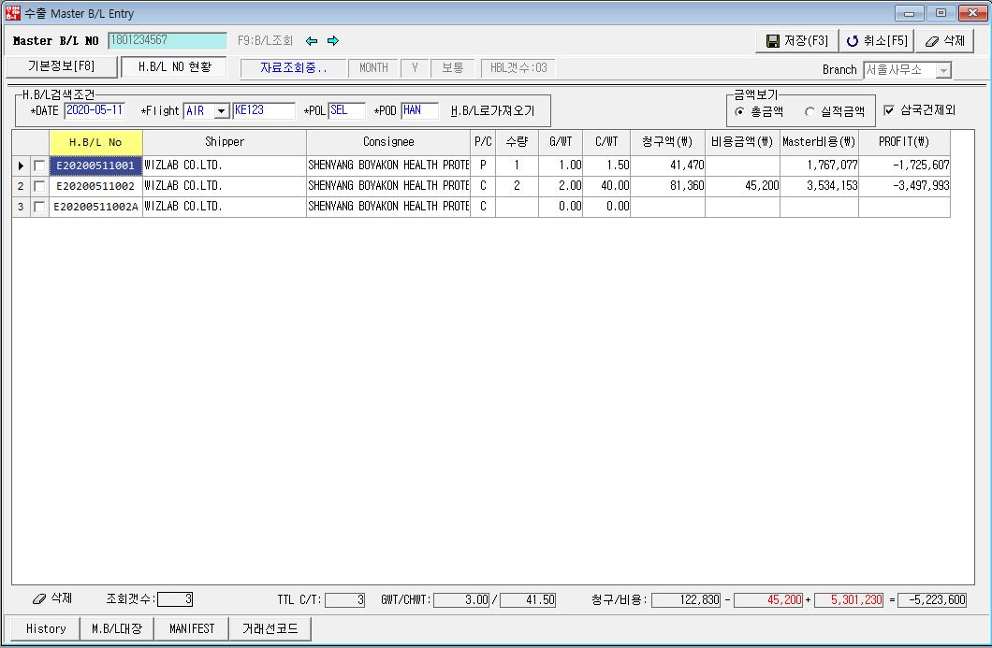The width and height of the screenshot is (992, 648).
Task: Click the total 청구 field 122,830
Action: (686, 600)
